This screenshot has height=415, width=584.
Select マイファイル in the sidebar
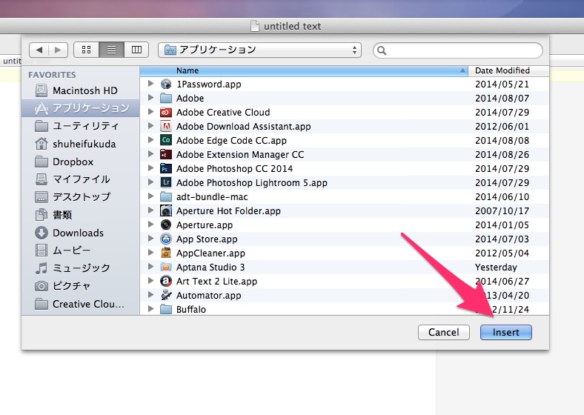pos(81,179)
